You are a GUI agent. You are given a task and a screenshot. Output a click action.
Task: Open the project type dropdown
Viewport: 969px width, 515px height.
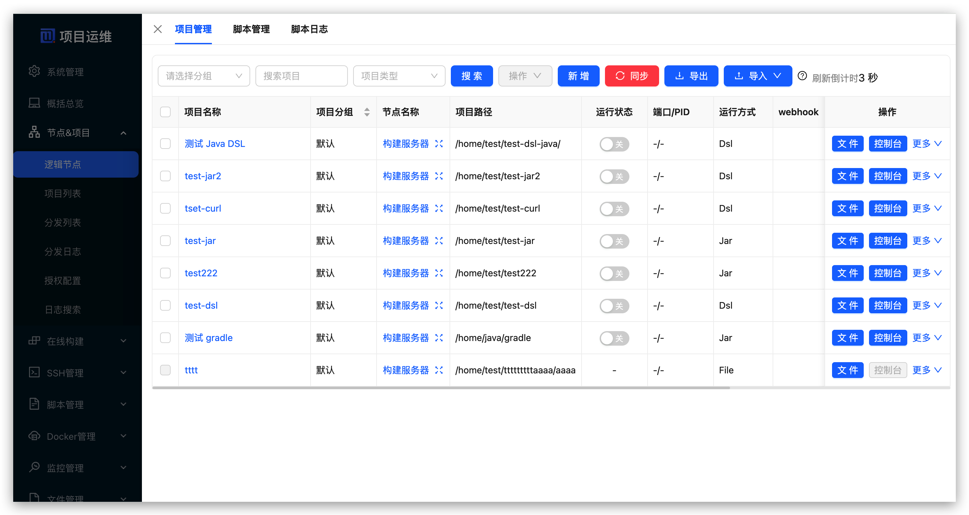pos(399,76)
